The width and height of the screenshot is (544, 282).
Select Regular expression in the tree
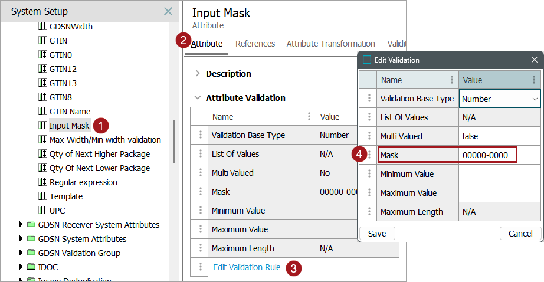83,182
